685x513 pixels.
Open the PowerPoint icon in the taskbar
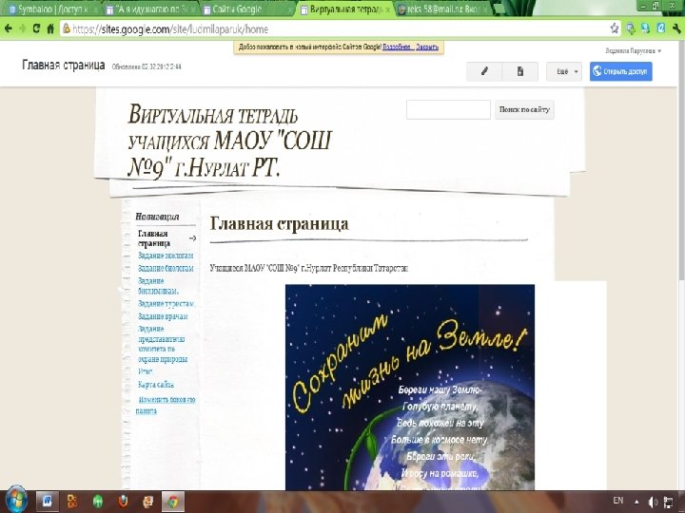(148, 502)
